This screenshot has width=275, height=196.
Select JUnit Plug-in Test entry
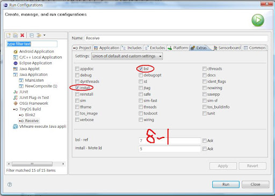tap(31, 98)
